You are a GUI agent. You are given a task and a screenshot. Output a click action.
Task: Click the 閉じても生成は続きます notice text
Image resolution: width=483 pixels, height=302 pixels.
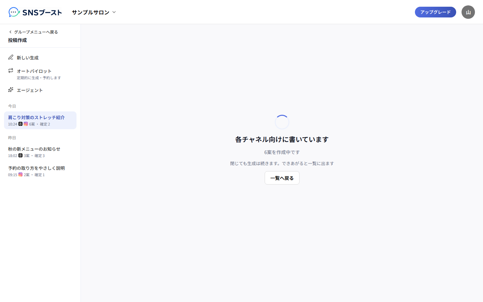click(x=282, y=163)
